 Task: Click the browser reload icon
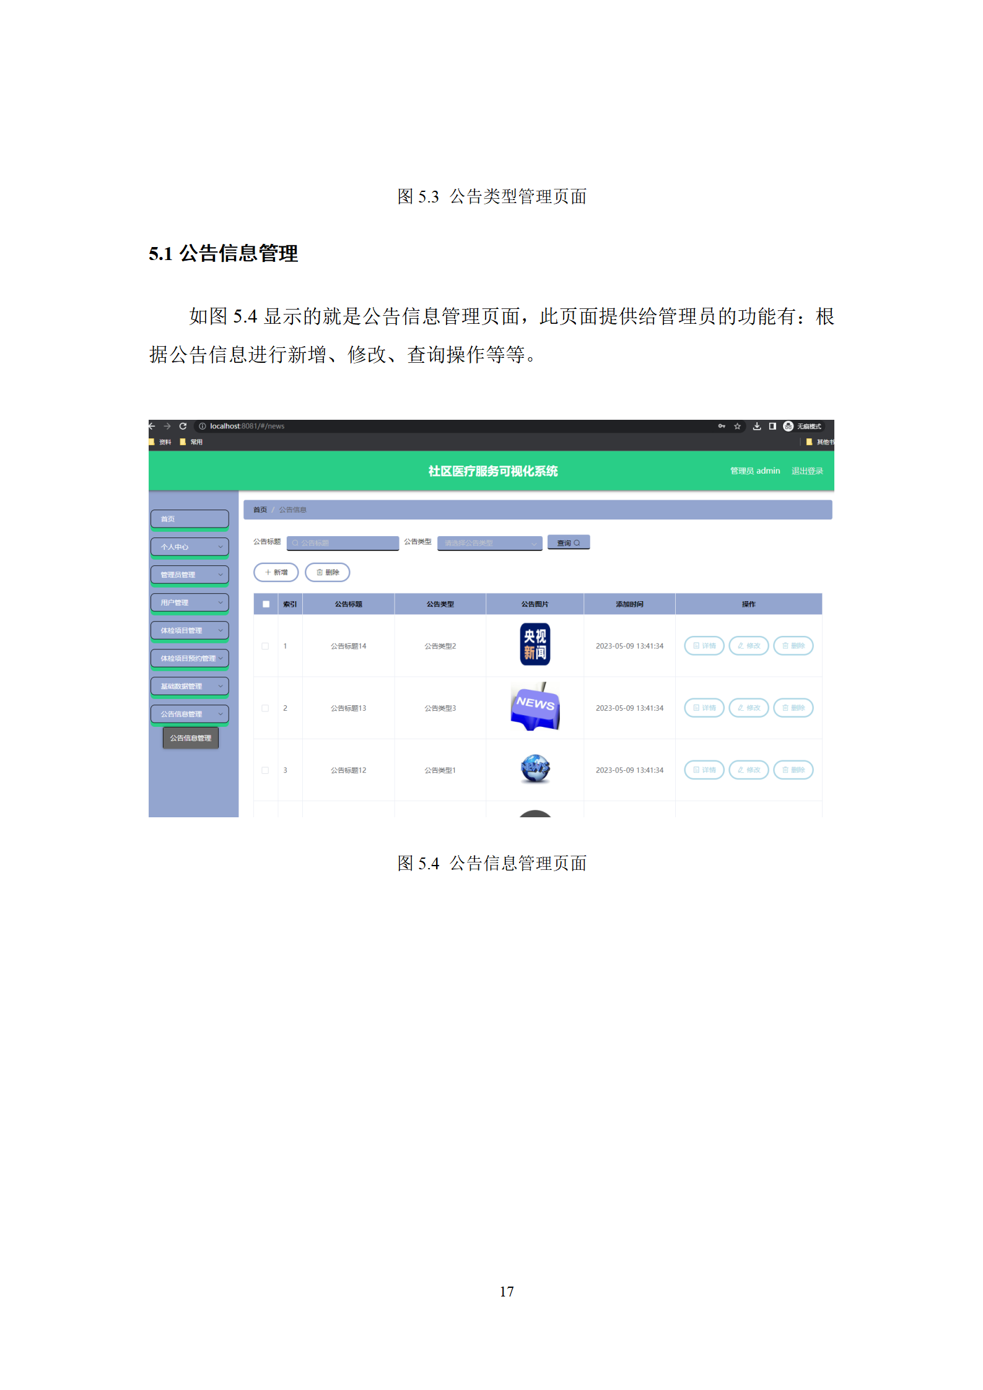[183, 426]
